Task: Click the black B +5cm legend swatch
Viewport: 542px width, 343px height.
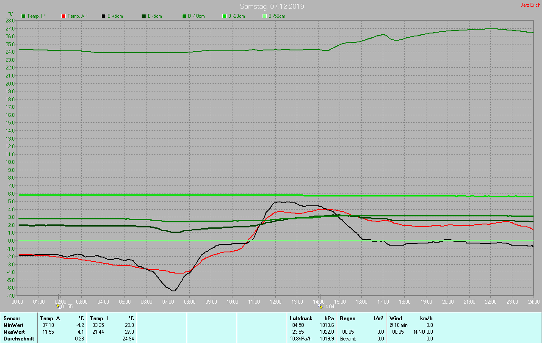Action: pyautogui.click(x=104, y=16)
